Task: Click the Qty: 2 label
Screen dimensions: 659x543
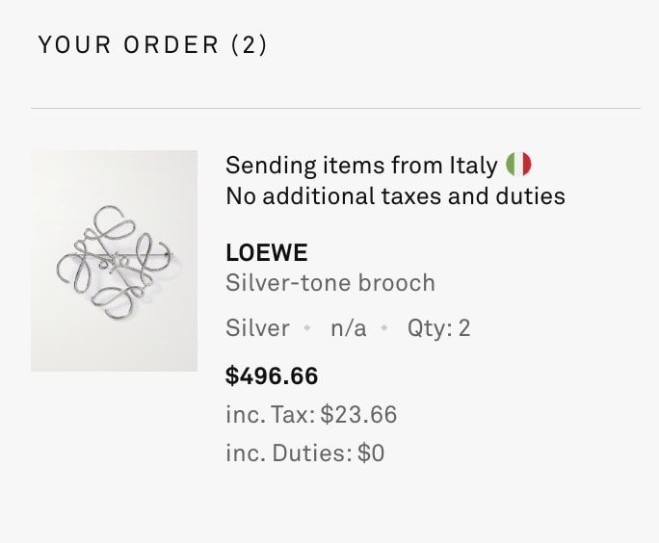Action: (438, 328)
